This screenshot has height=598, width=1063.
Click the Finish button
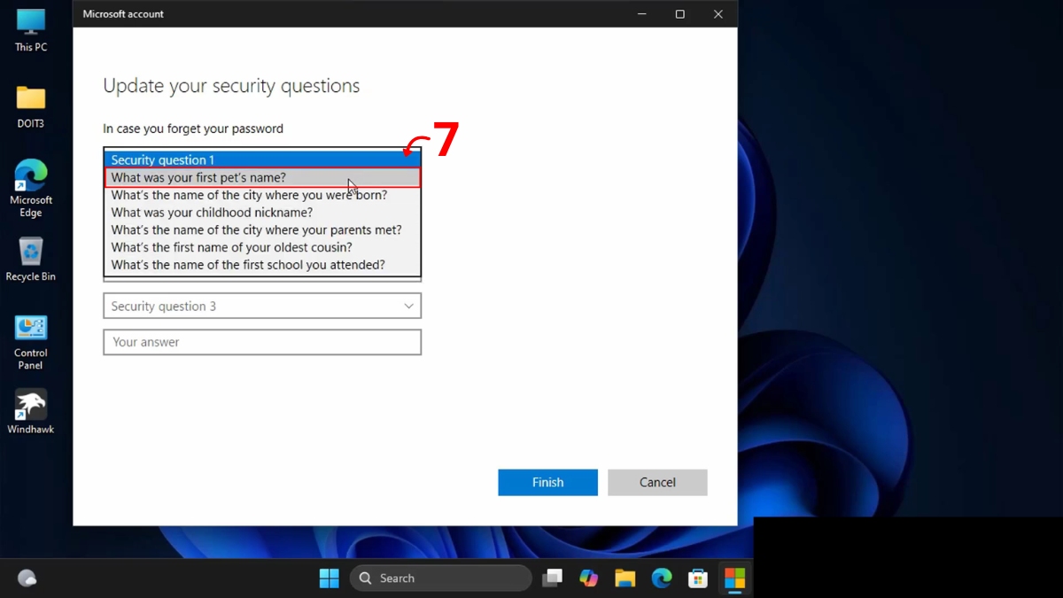click(x=547, y=482)
